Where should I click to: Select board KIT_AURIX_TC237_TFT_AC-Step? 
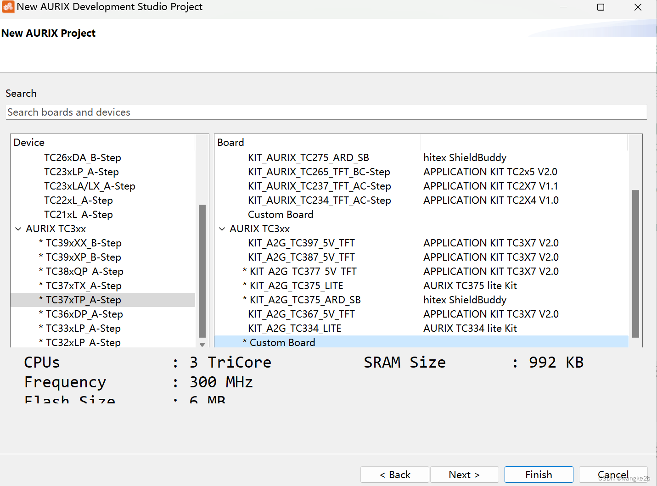[320, 186]
